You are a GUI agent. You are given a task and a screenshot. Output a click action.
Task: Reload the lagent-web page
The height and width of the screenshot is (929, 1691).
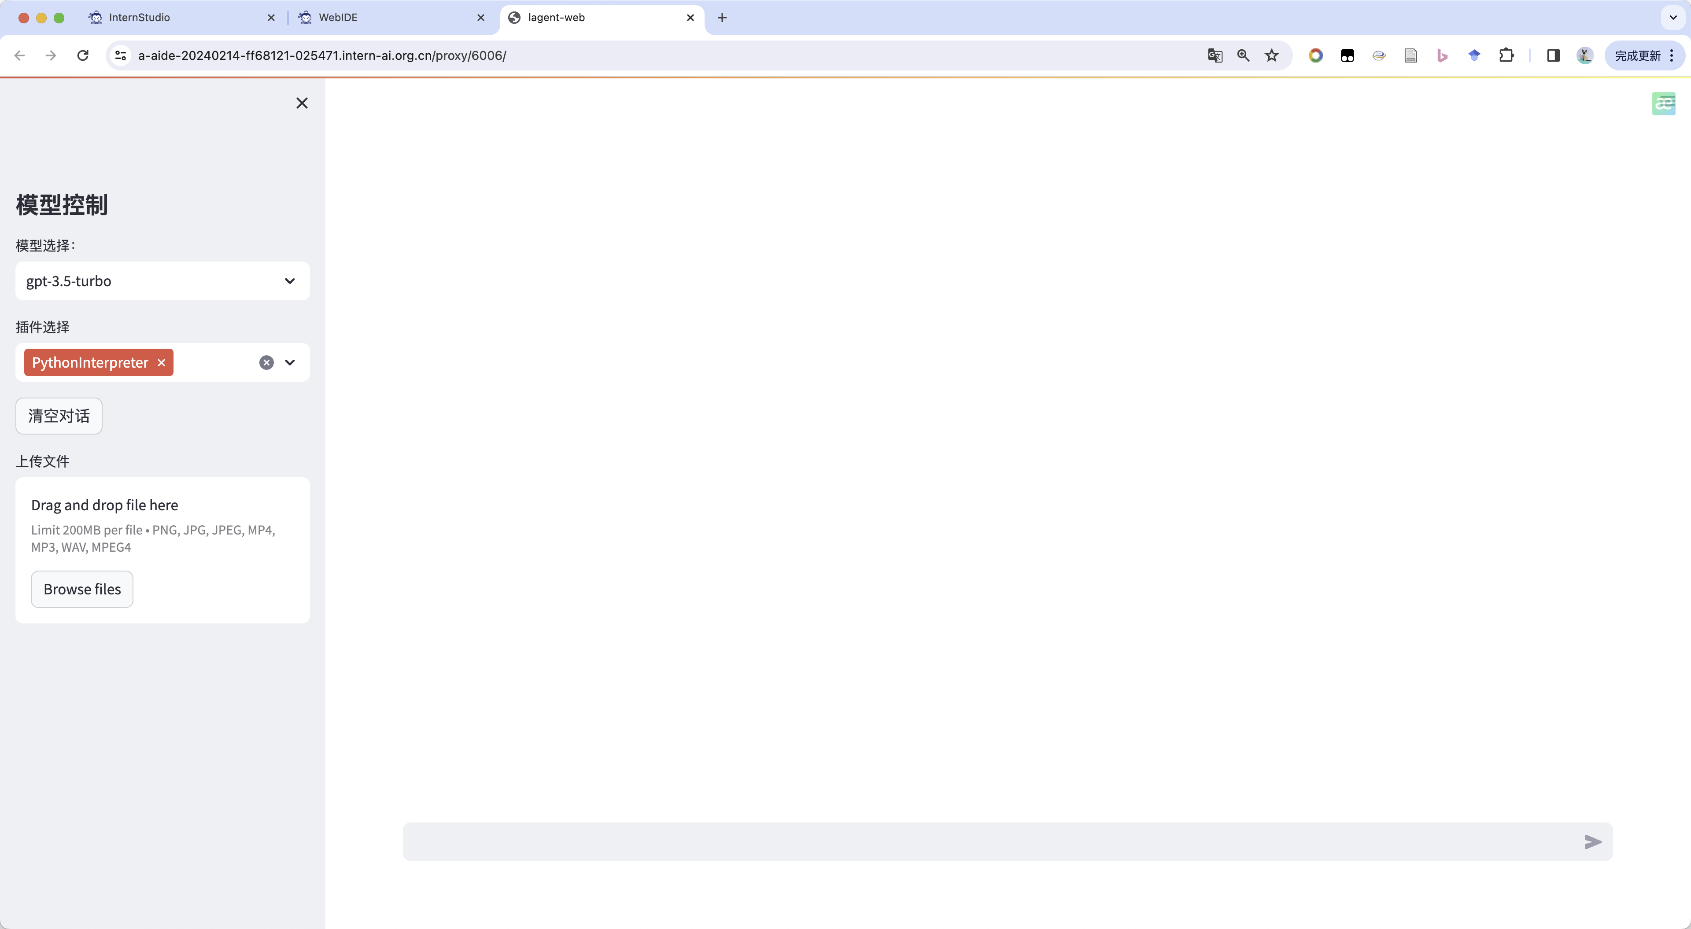83,56
